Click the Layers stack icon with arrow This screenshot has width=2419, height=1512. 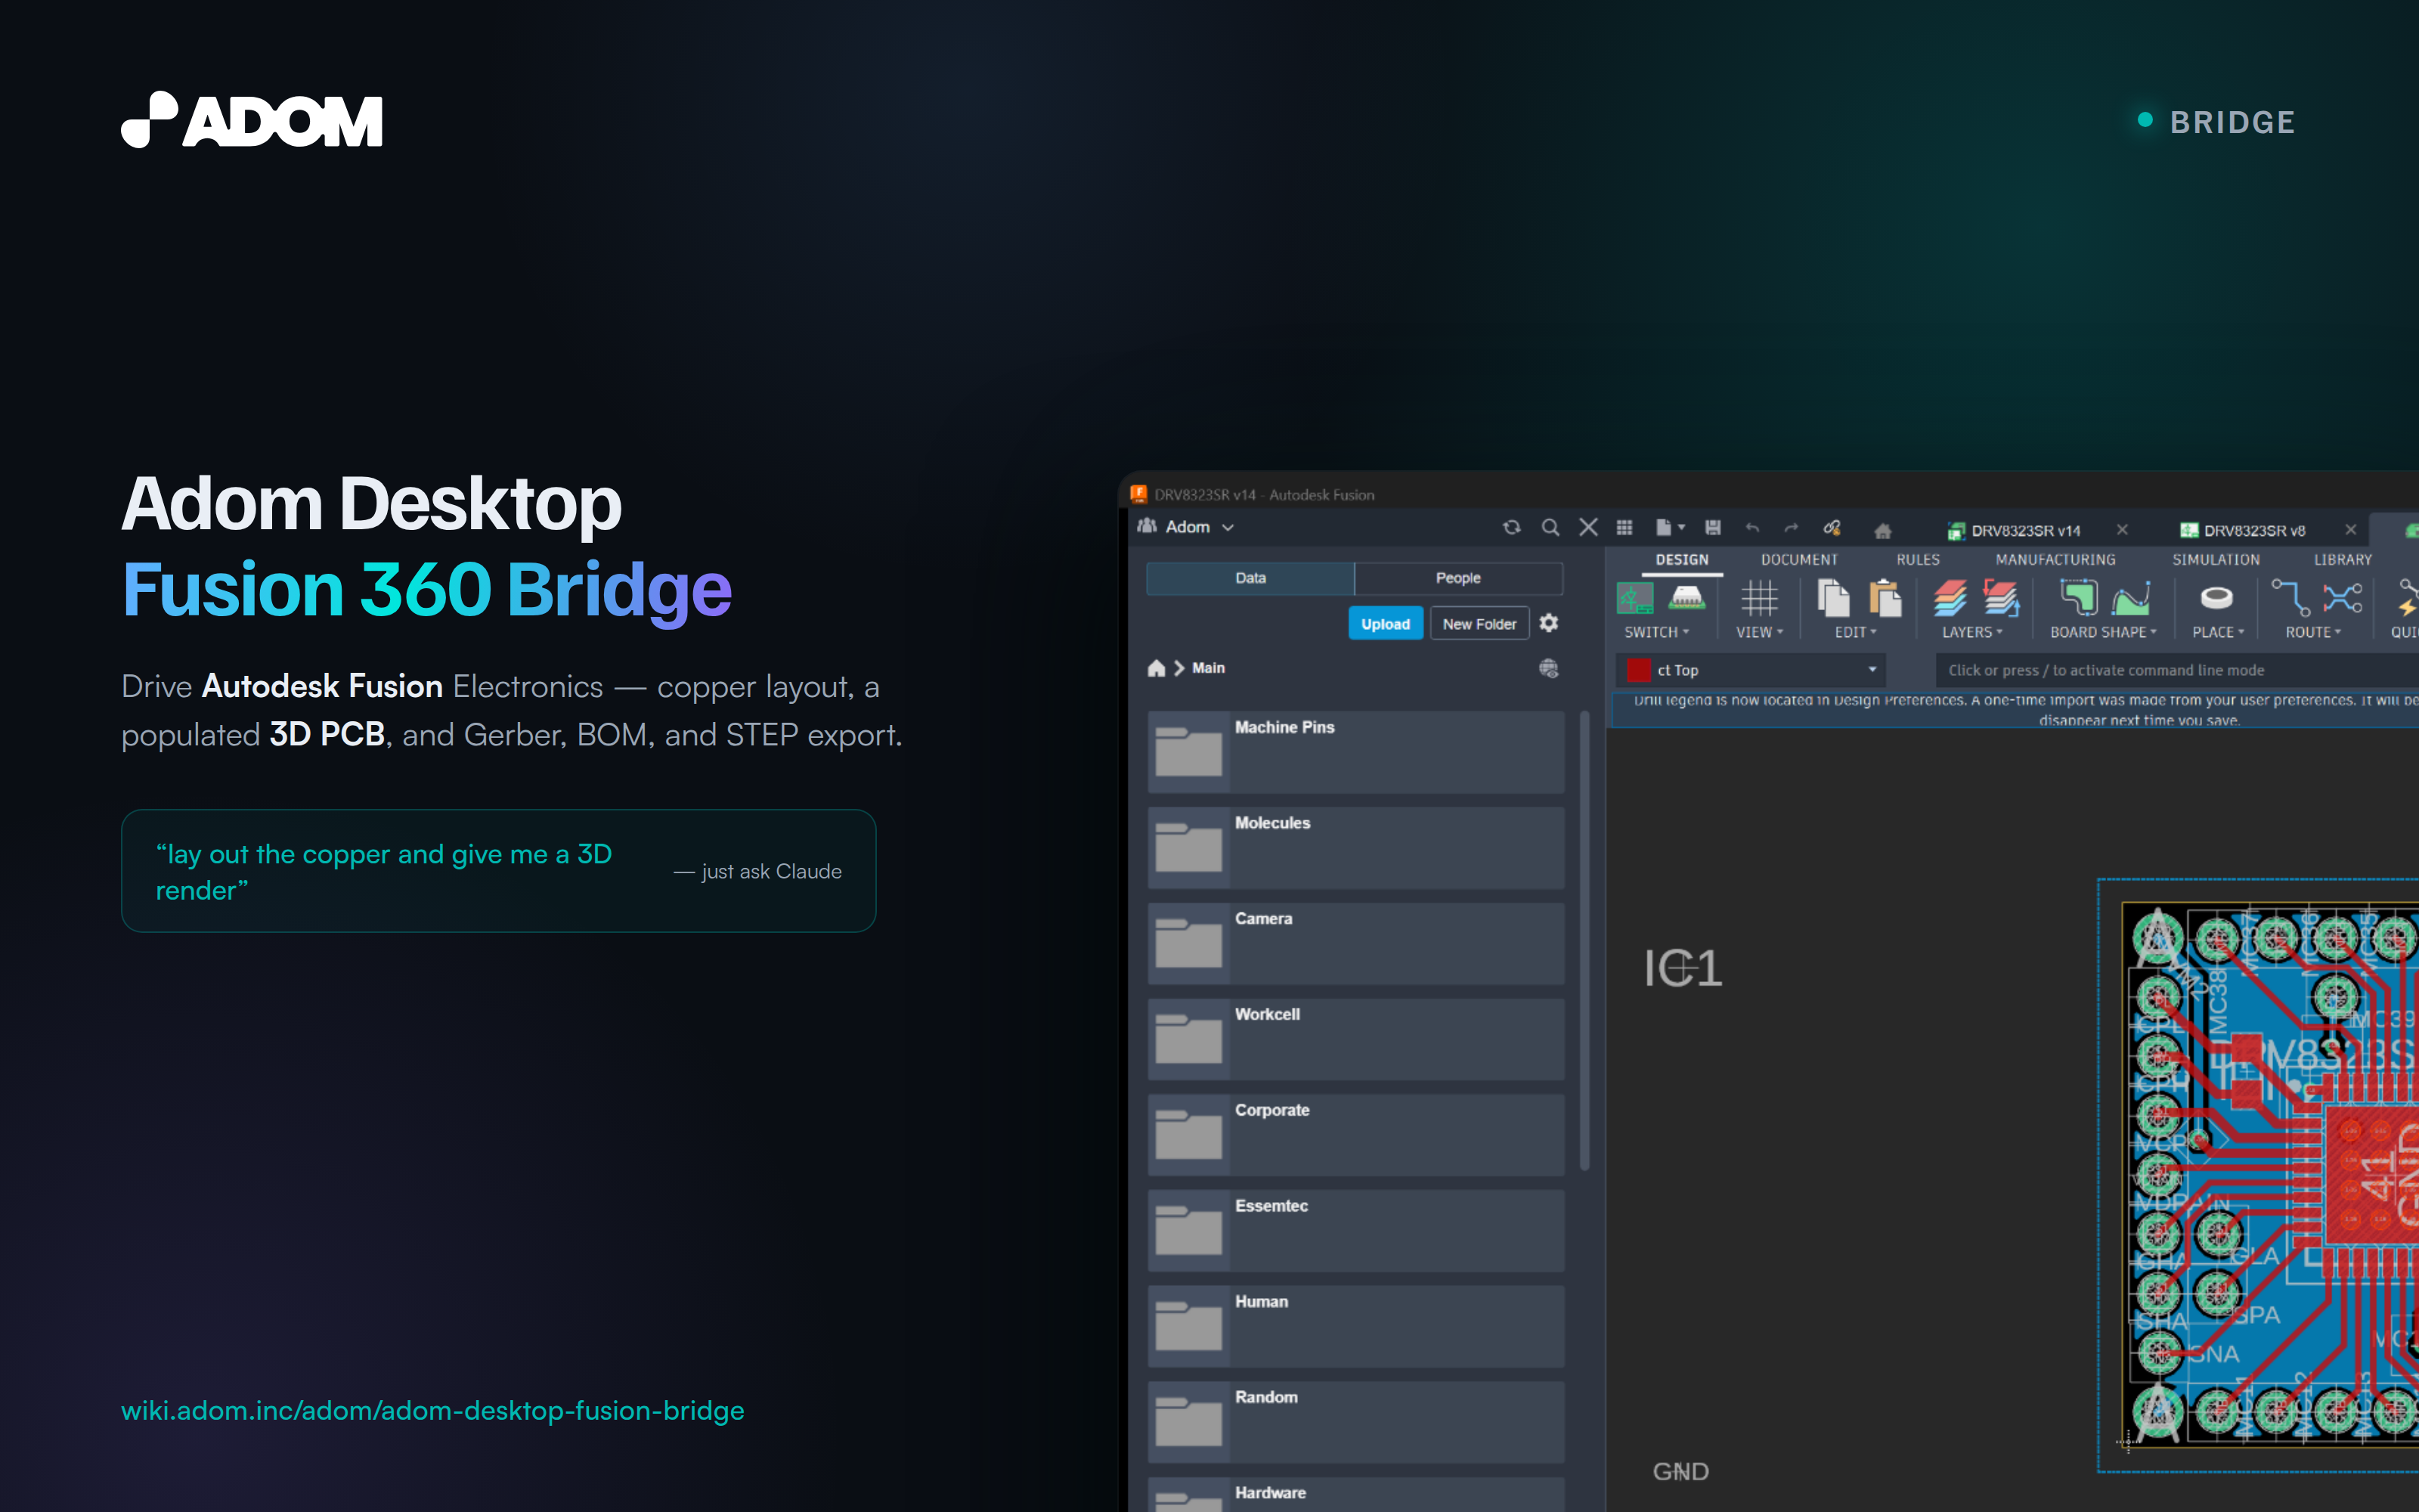coord(2001,598)
